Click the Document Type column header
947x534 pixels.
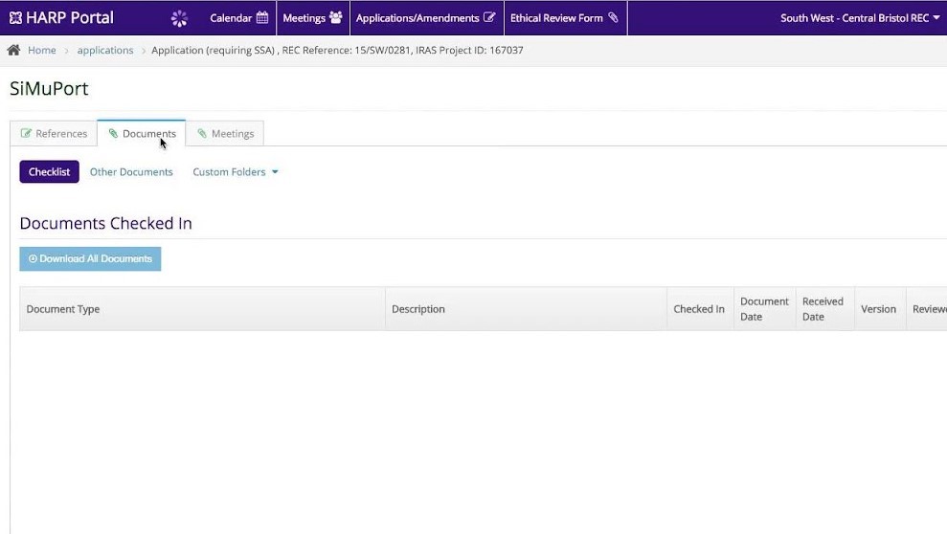[63, 309]
